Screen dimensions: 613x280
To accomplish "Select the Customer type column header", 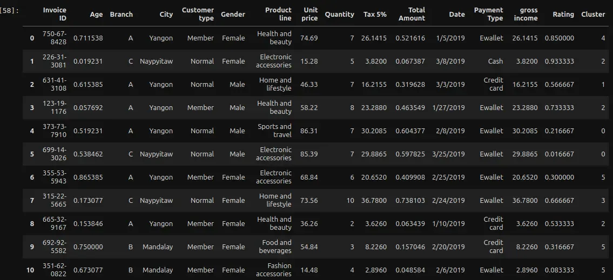I will click(x=198, y=14).
